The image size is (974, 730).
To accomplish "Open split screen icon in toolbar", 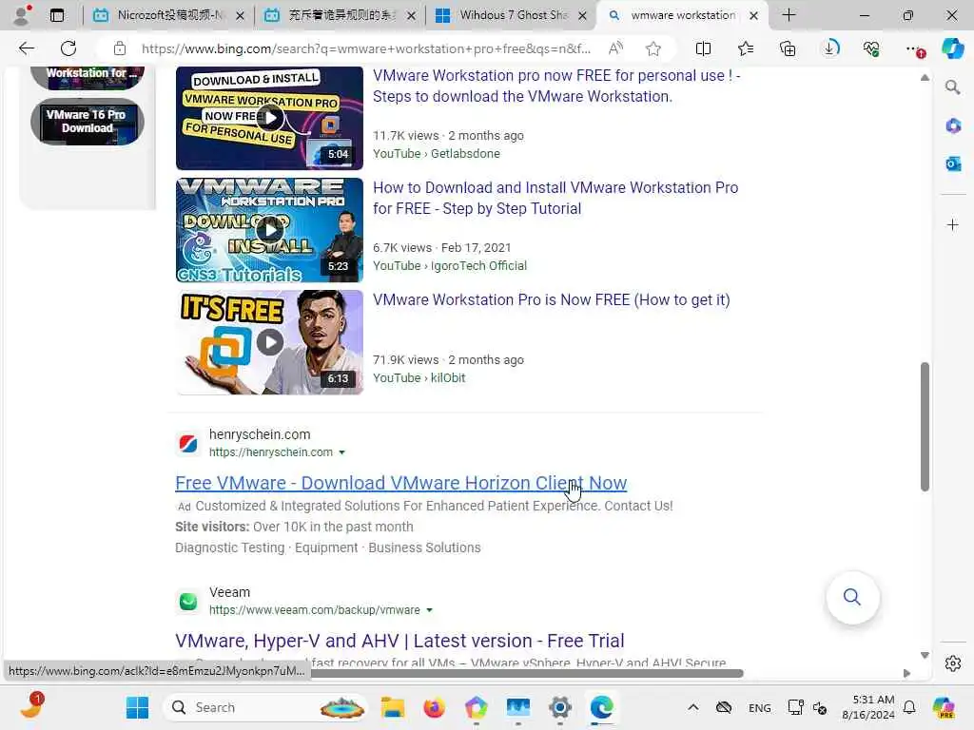I will (703, 48).
